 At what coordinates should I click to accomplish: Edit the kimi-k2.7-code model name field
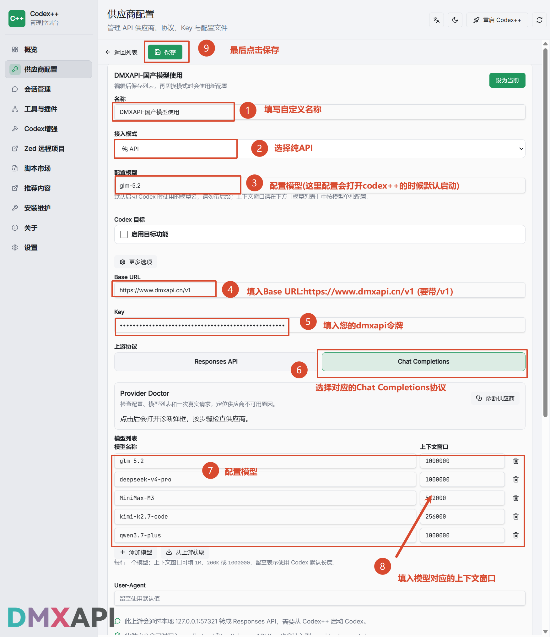[265, 517]
